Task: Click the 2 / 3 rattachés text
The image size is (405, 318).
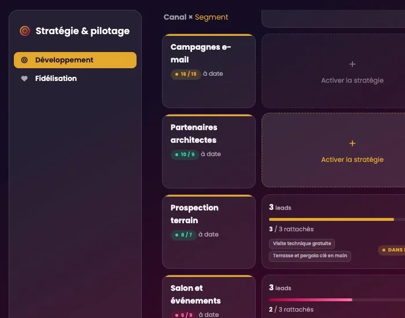Action: coord(291,309)
